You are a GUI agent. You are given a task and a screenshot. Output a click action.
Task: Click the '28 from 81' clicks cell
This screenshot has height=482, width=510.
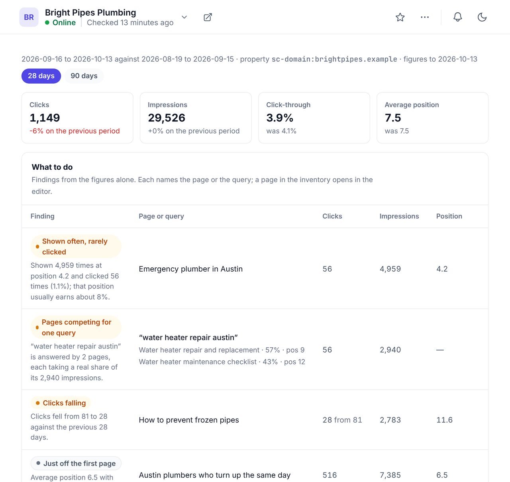[342, 420]
